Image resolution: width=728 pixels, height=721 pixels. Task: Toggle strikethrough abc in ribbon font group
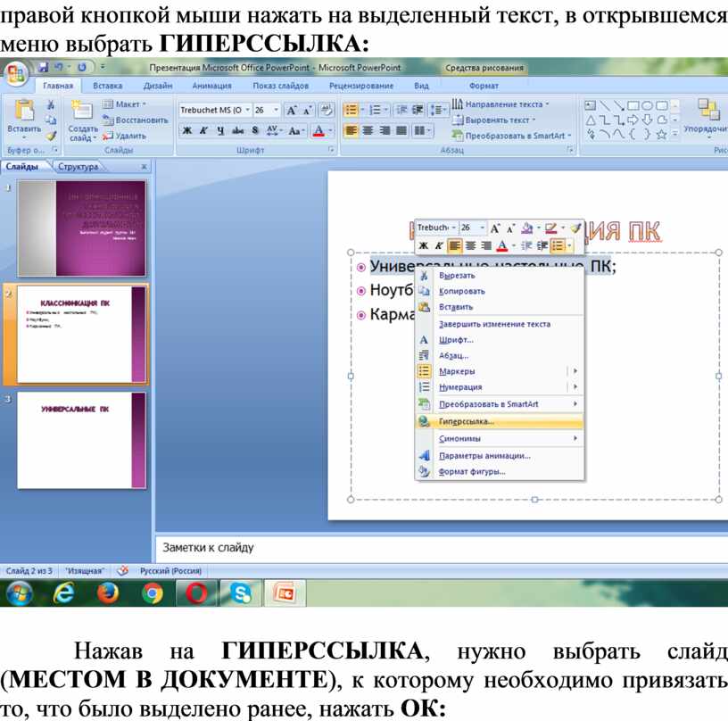(x=237, y=131)
